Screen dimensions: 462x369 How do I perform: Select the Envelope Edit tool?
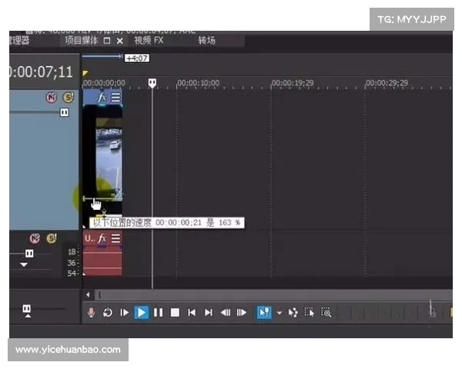(293, 312)
